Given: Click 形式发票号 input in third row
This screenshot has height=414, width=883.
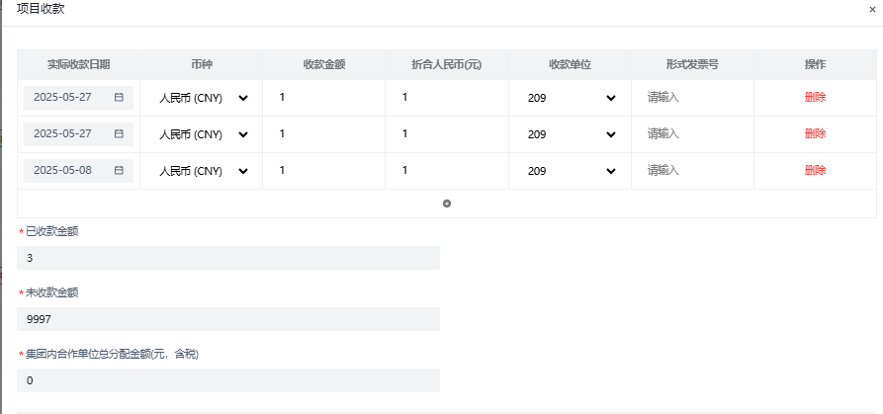Looking at the screenshot, I should coord(692,170).
